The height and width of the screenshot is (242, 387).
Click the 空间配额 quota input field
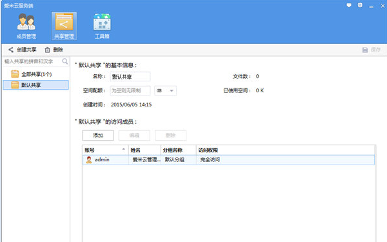(130, 90)
